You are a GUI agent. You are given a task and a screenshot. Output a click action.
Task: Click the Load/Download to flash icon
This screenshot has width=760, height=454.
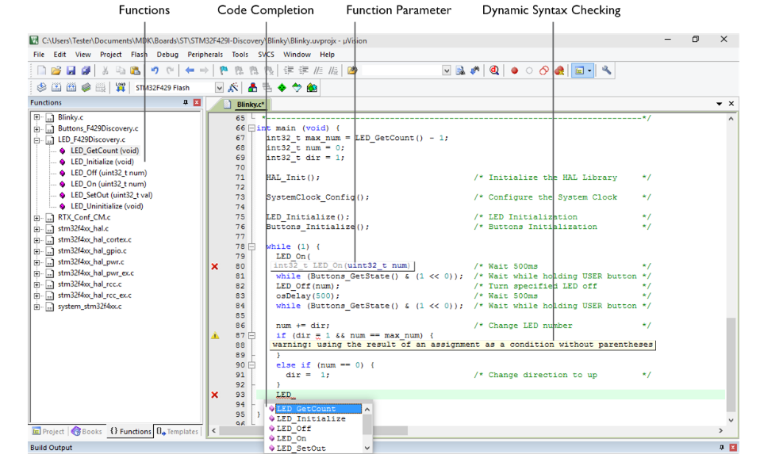point(121,88)
